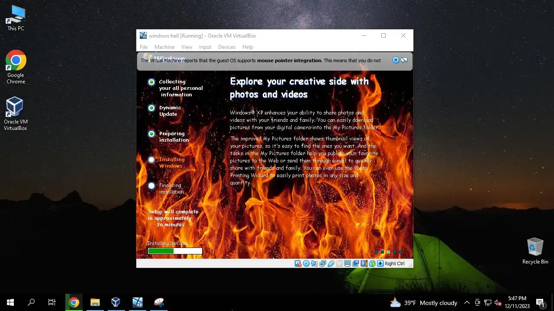Click the don't-show-again icon on the notification
The image size is (554, 311).
404,60
